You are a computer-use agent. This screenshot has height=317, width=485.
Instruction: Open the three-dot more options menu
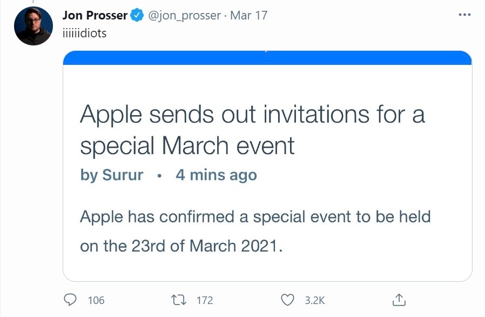click(x=464, y=15)
